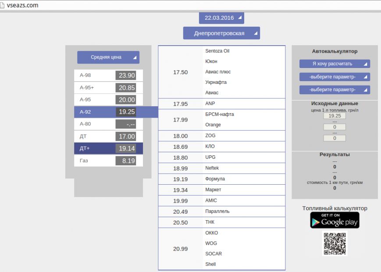
Task: Click the Укрнафта station name
Action: (216, 82)
